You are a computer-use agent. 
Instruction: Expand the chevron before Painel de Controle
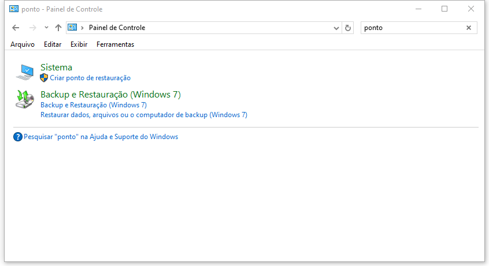[x=83, y=28]
